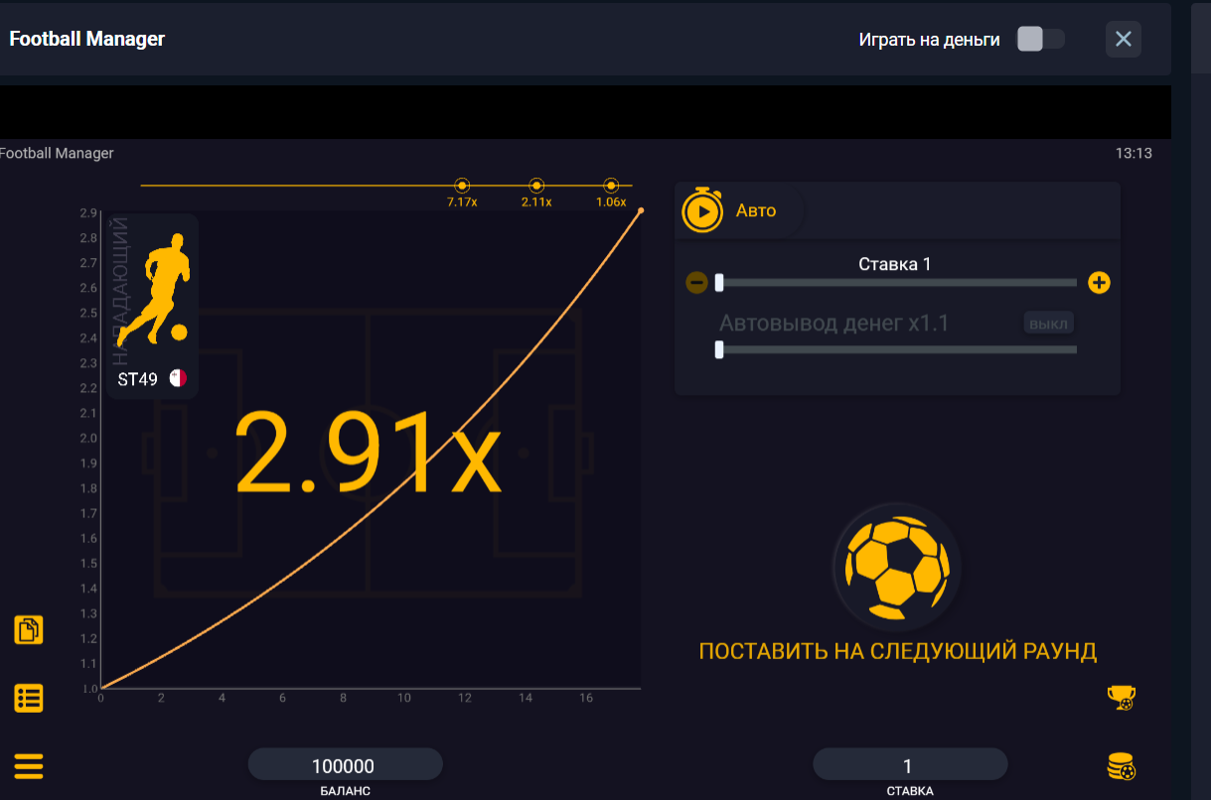The width and height of the screenshot is (1211, 800).
Task: Click the Авто stopwatch play icon
Action: click(x=702, y=209)
